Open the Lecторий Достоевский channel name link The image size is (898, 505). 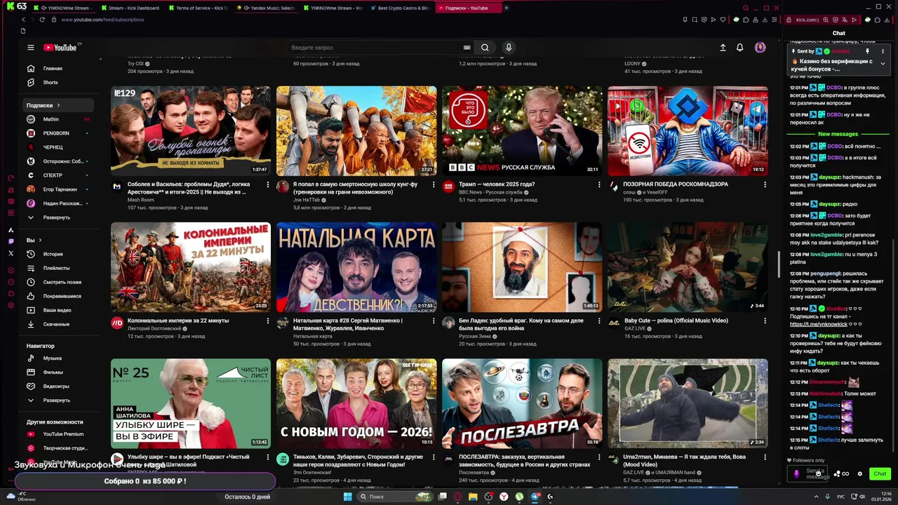pyautogui.click(x=154, y=328)
